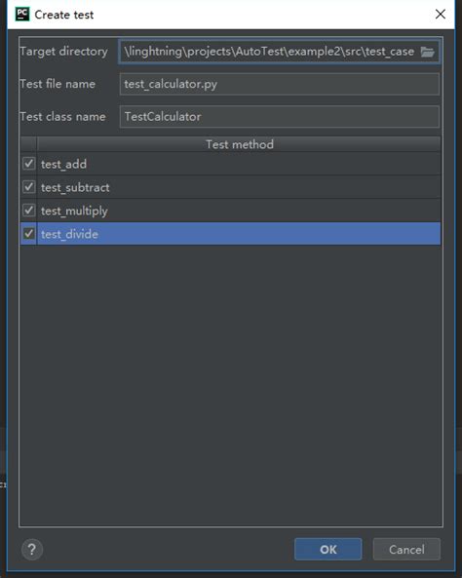Toggle the test_multiply checkbox
The width and height of the screenshot is (462, 578).
tap(29, 211)
